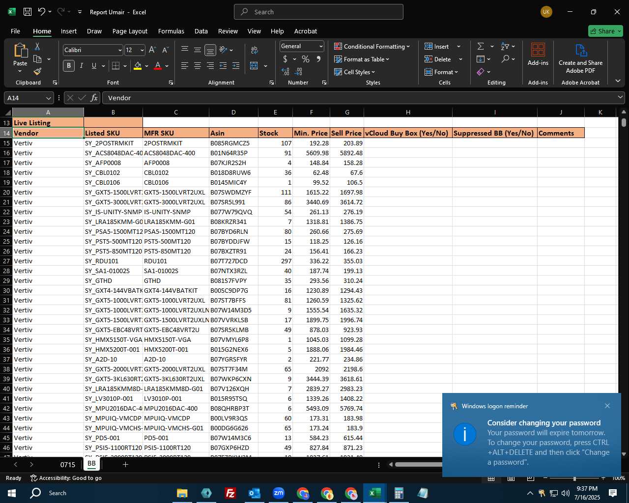Click the Merge & Center icon
The width and height of the screenshot is (629, 503).
[254, 66]
